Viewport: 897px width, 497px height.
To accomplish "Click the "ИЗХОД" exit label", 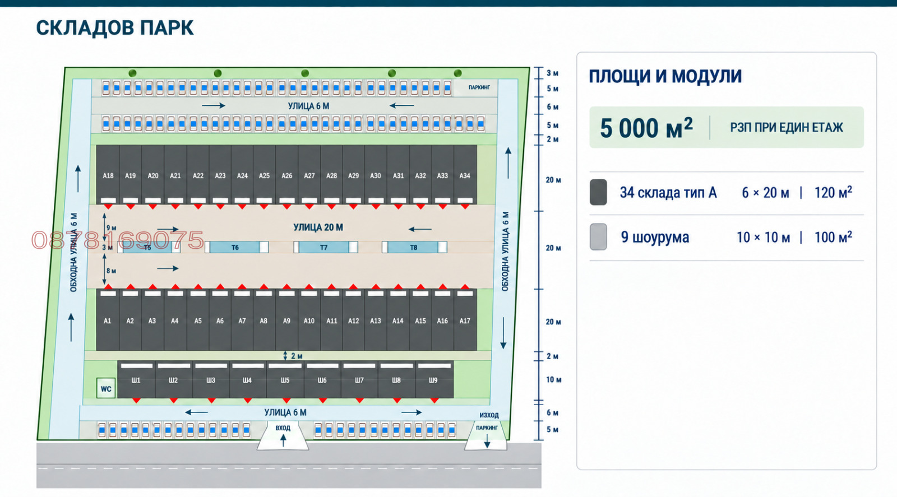I will pyautogui.click(x=489, y=415).
